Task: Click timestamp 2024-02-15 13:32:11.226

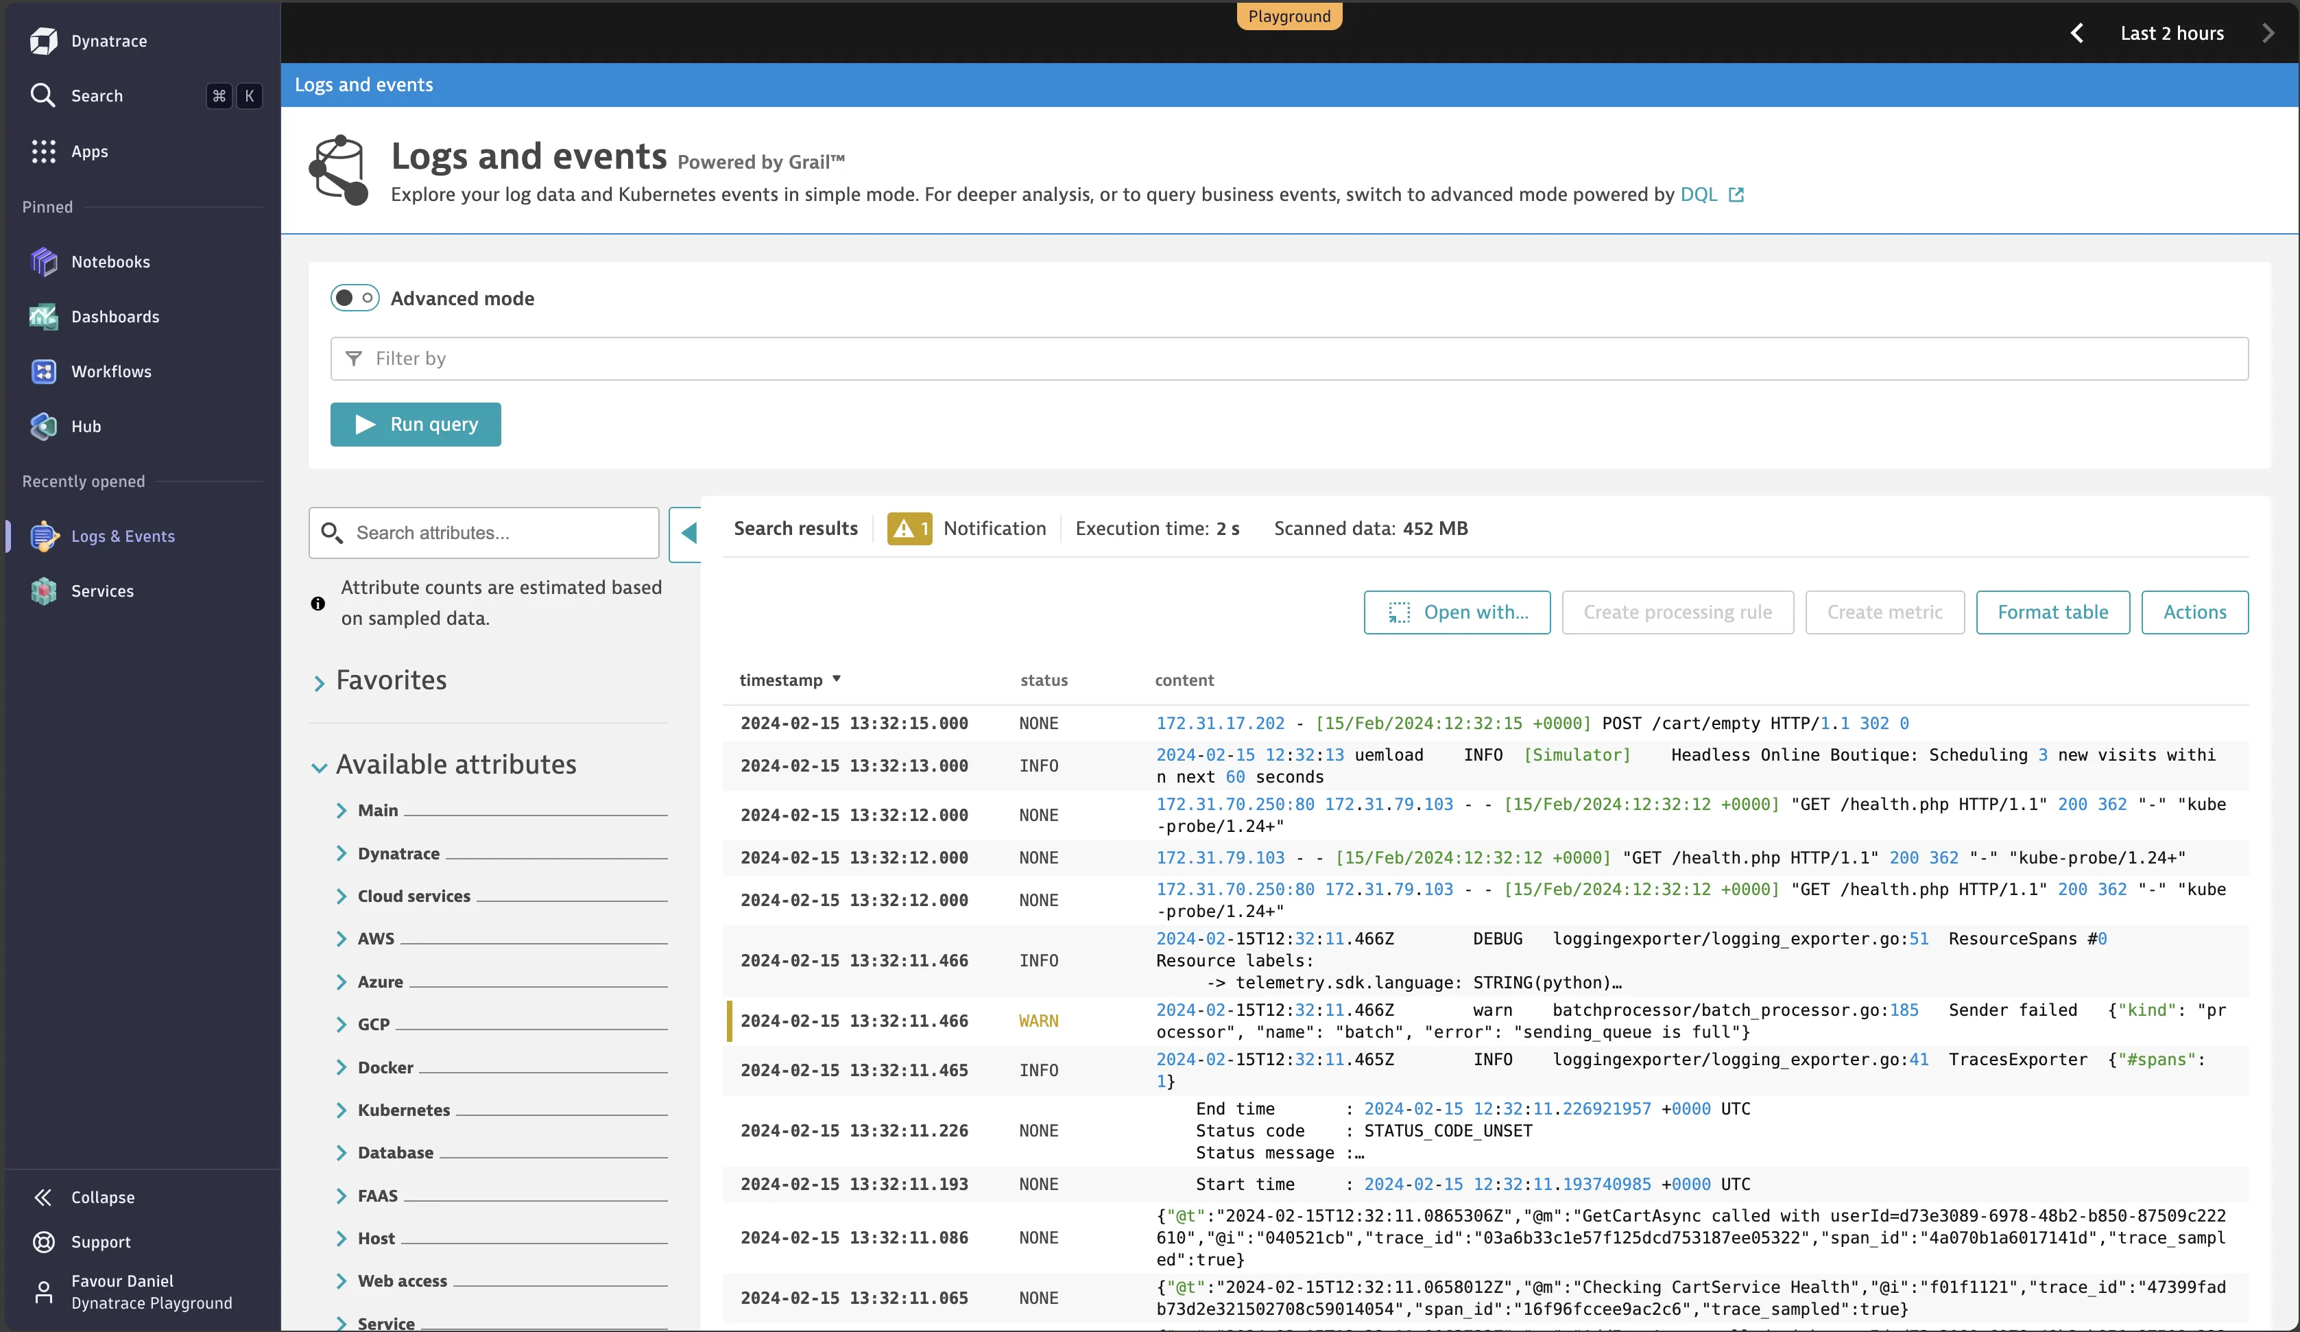Action: (854, 1130)
